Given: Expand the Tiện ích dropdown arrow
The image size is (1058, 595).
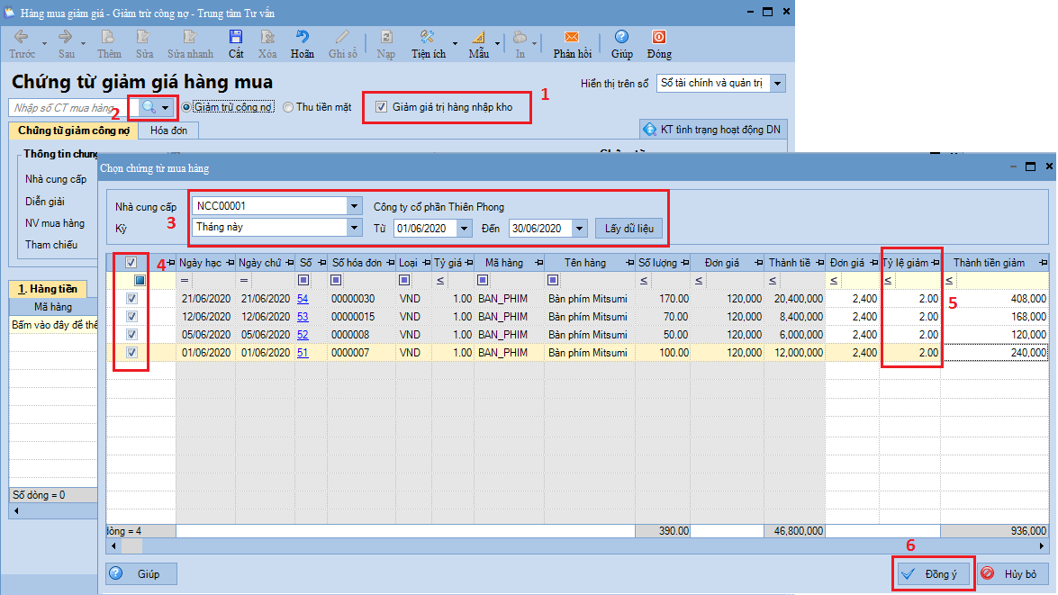Looking at the screenshot, I should (x=455, y=44).
